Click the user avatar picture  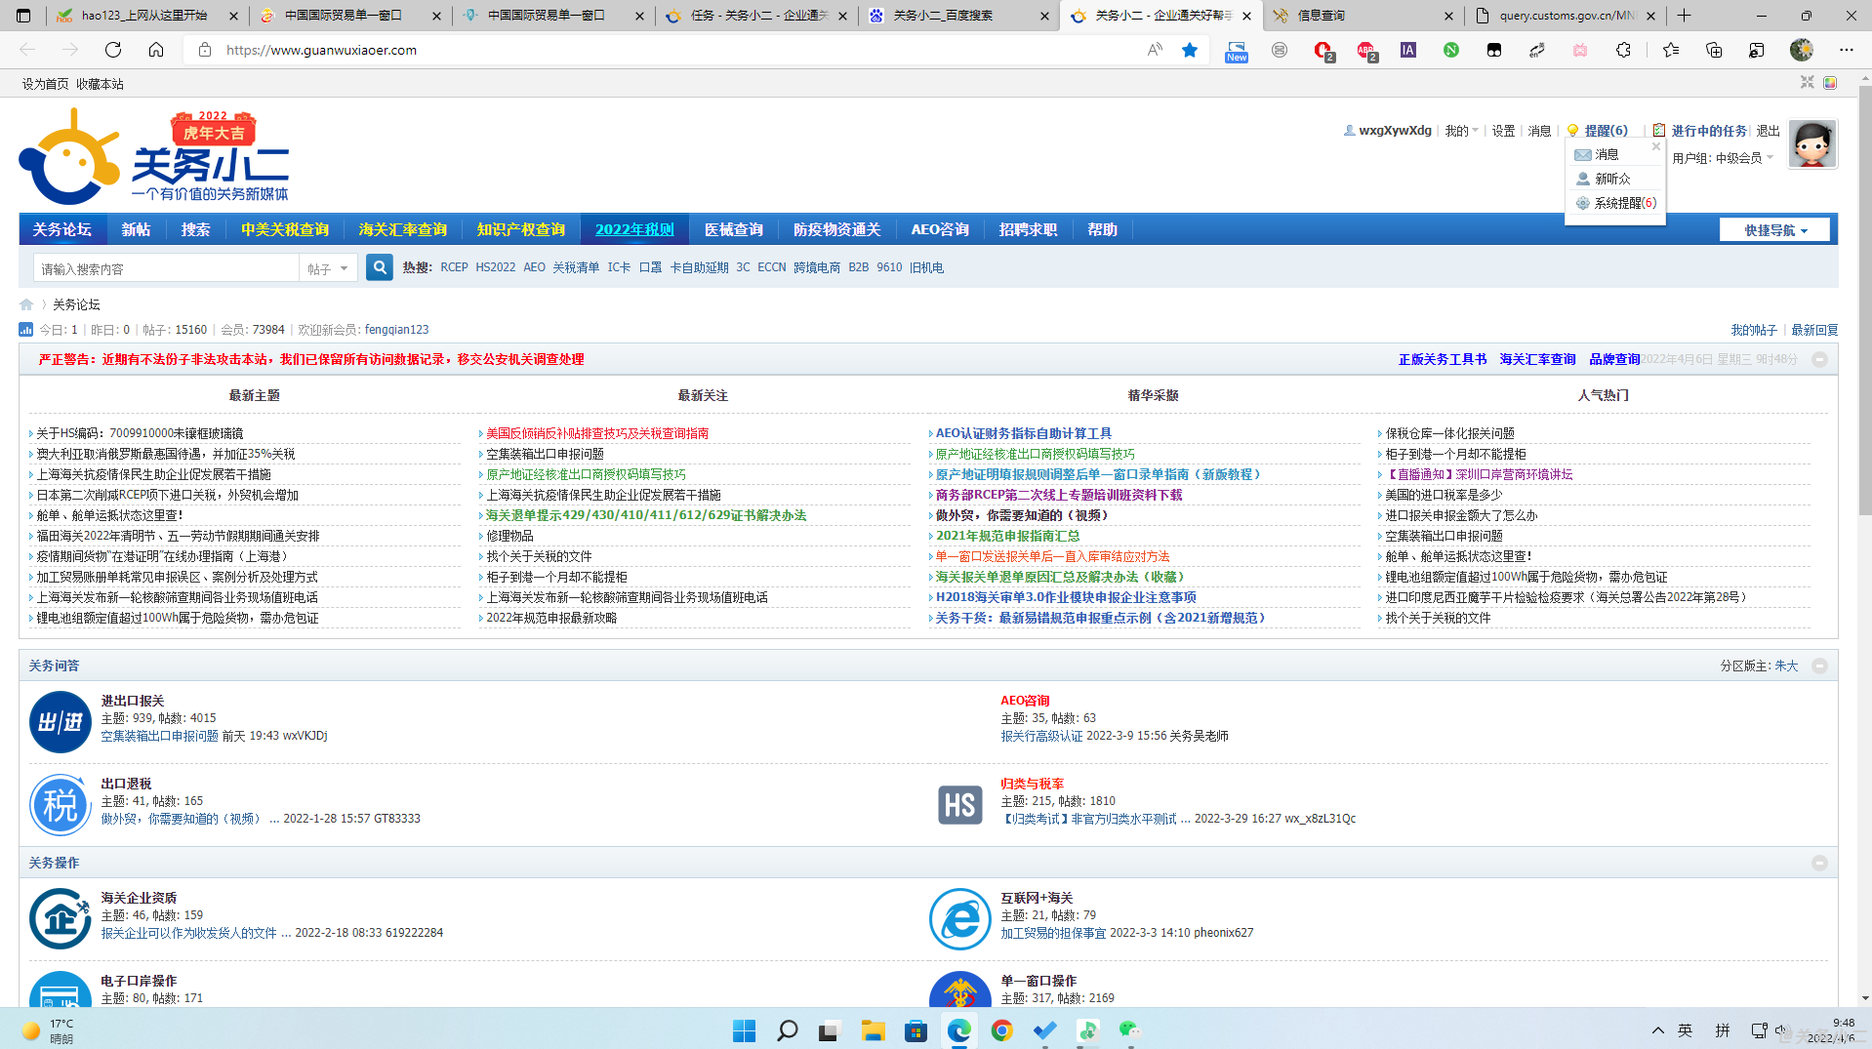tap(1812, 144)
